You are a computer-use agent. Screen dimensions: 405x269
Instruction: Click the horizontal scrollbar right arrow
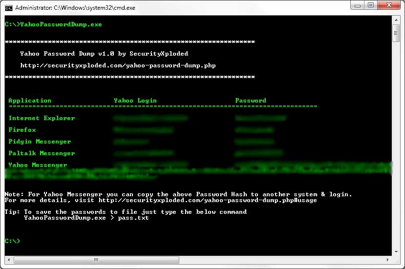click(388, 260)
